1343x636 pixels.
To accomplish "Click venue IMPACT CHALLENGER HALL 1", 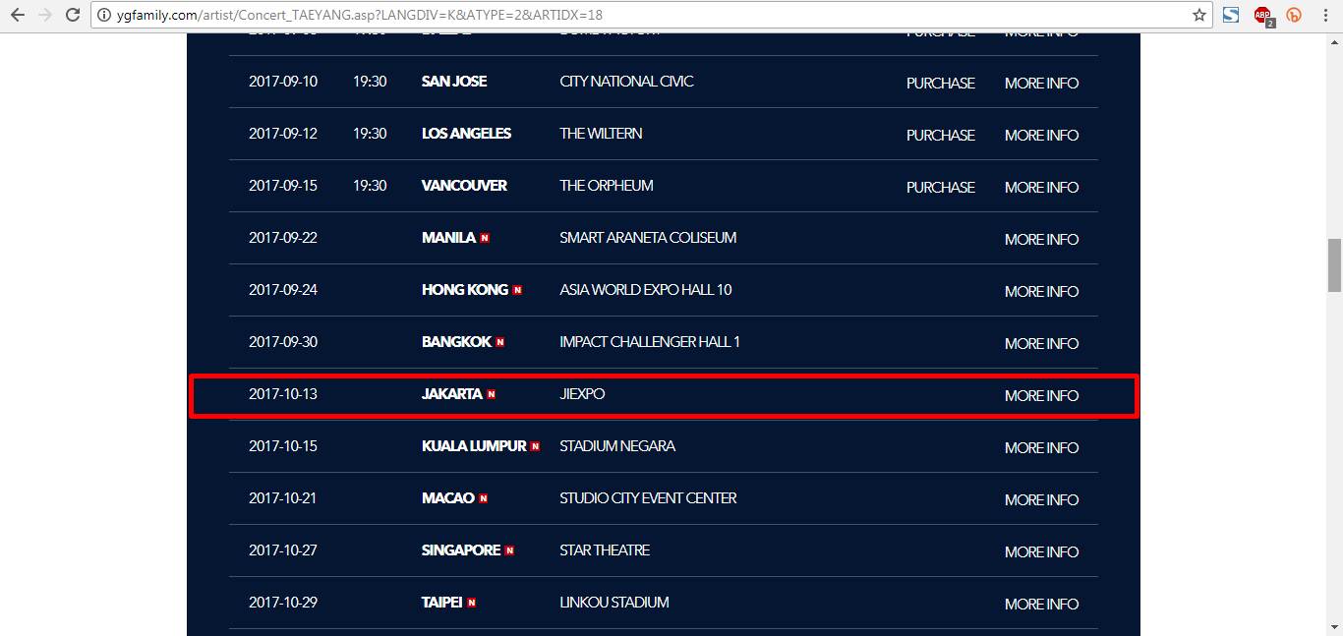I will (650, 342).
